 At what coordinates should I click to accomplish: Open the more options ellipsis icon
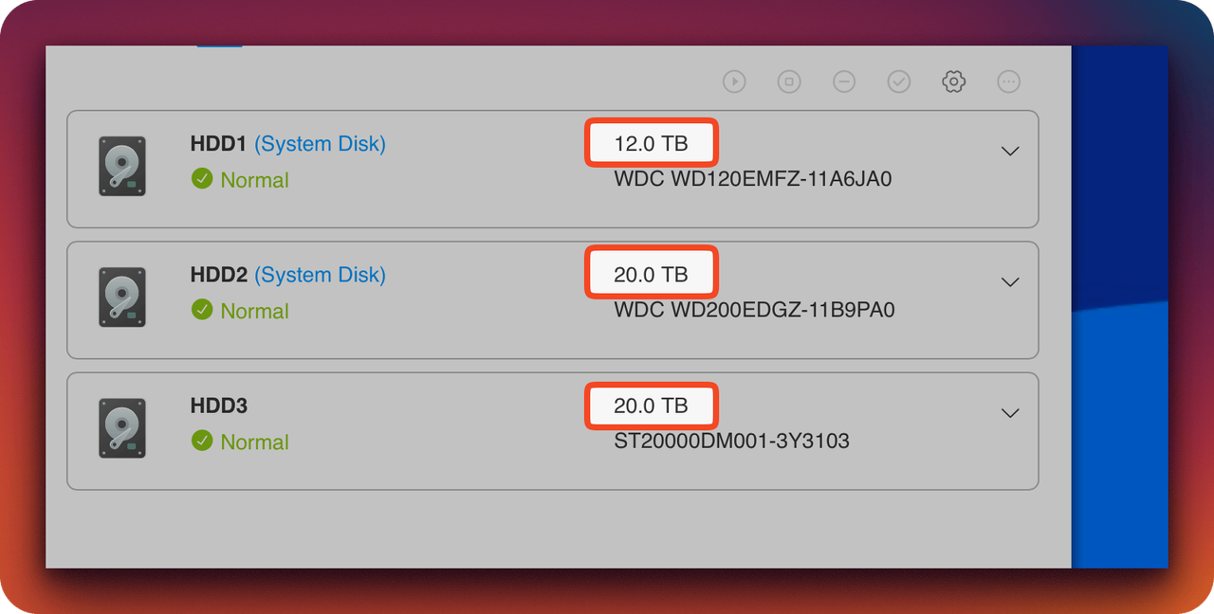point(1009,81)
